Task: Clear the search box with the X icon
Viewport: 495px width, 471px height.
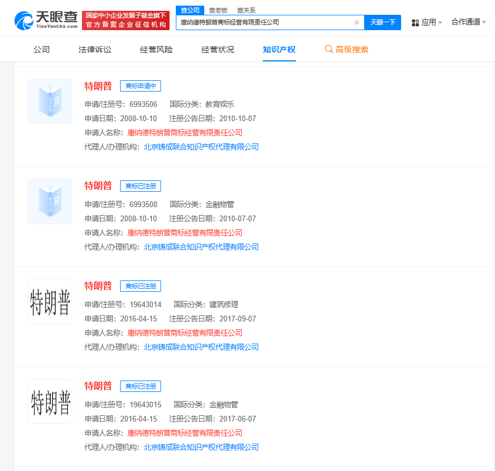Action: [x=357, y=22]
